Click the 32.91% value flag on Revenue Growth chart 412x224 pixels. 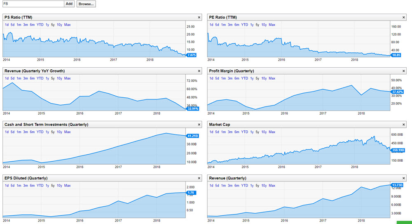[x=192, y=109]
